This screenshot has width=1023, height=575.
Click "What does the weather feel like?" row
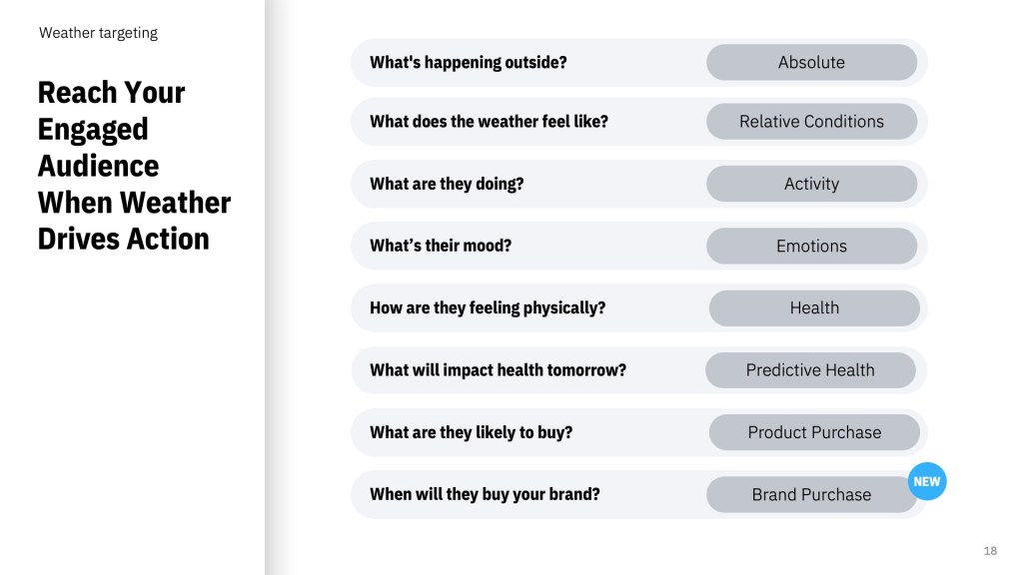click(638, 121)
